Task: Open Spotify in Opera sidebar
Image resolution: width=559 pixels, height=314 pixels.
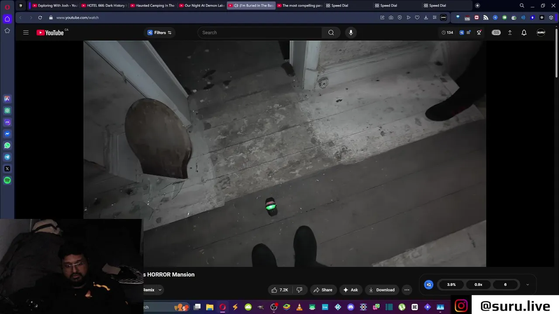Action: (x=7, y=181)
